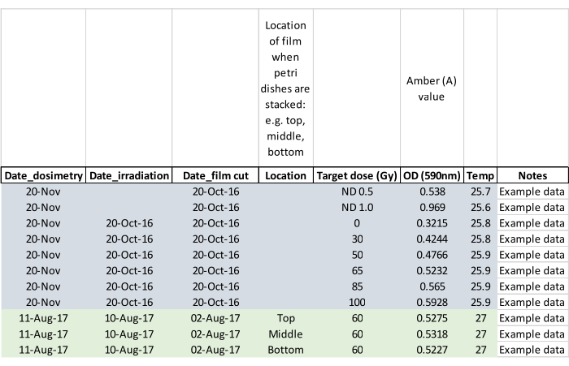Select the Notes header cell
The width and height of the screenshot is (569, 366).
click(x=532, y=175)
